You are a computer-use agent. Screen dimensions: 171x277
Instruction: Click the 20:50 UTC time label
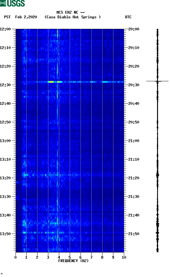click(134, 122)
